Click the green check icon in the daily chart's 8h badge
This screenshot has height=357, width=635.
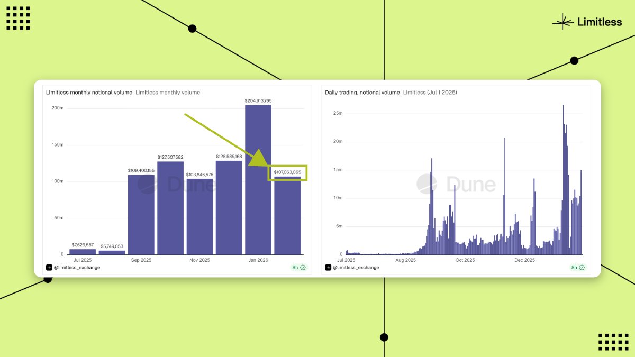click(x=582, y=268)
